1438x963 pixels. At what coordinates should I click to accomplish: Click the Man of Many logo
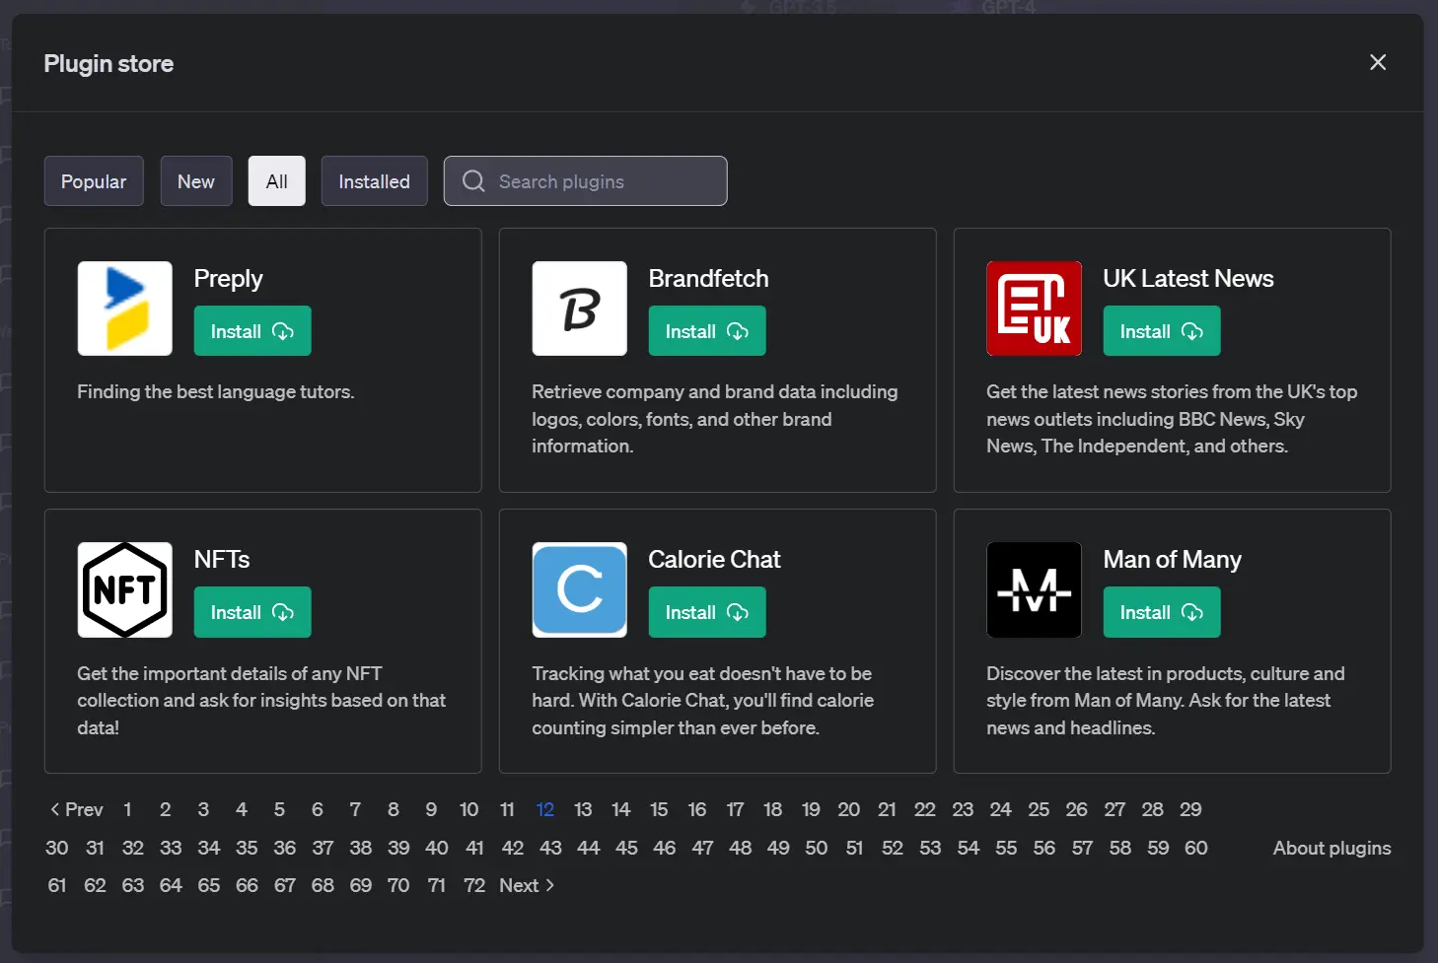tap(1035, 589)
